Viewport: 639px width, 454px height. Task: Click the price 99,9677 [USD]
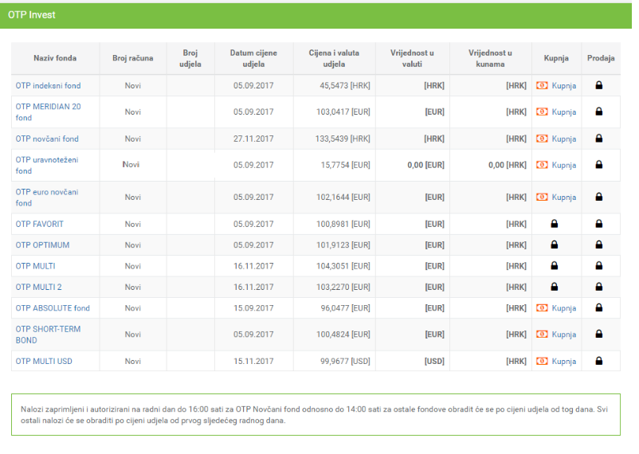(345, 362)
